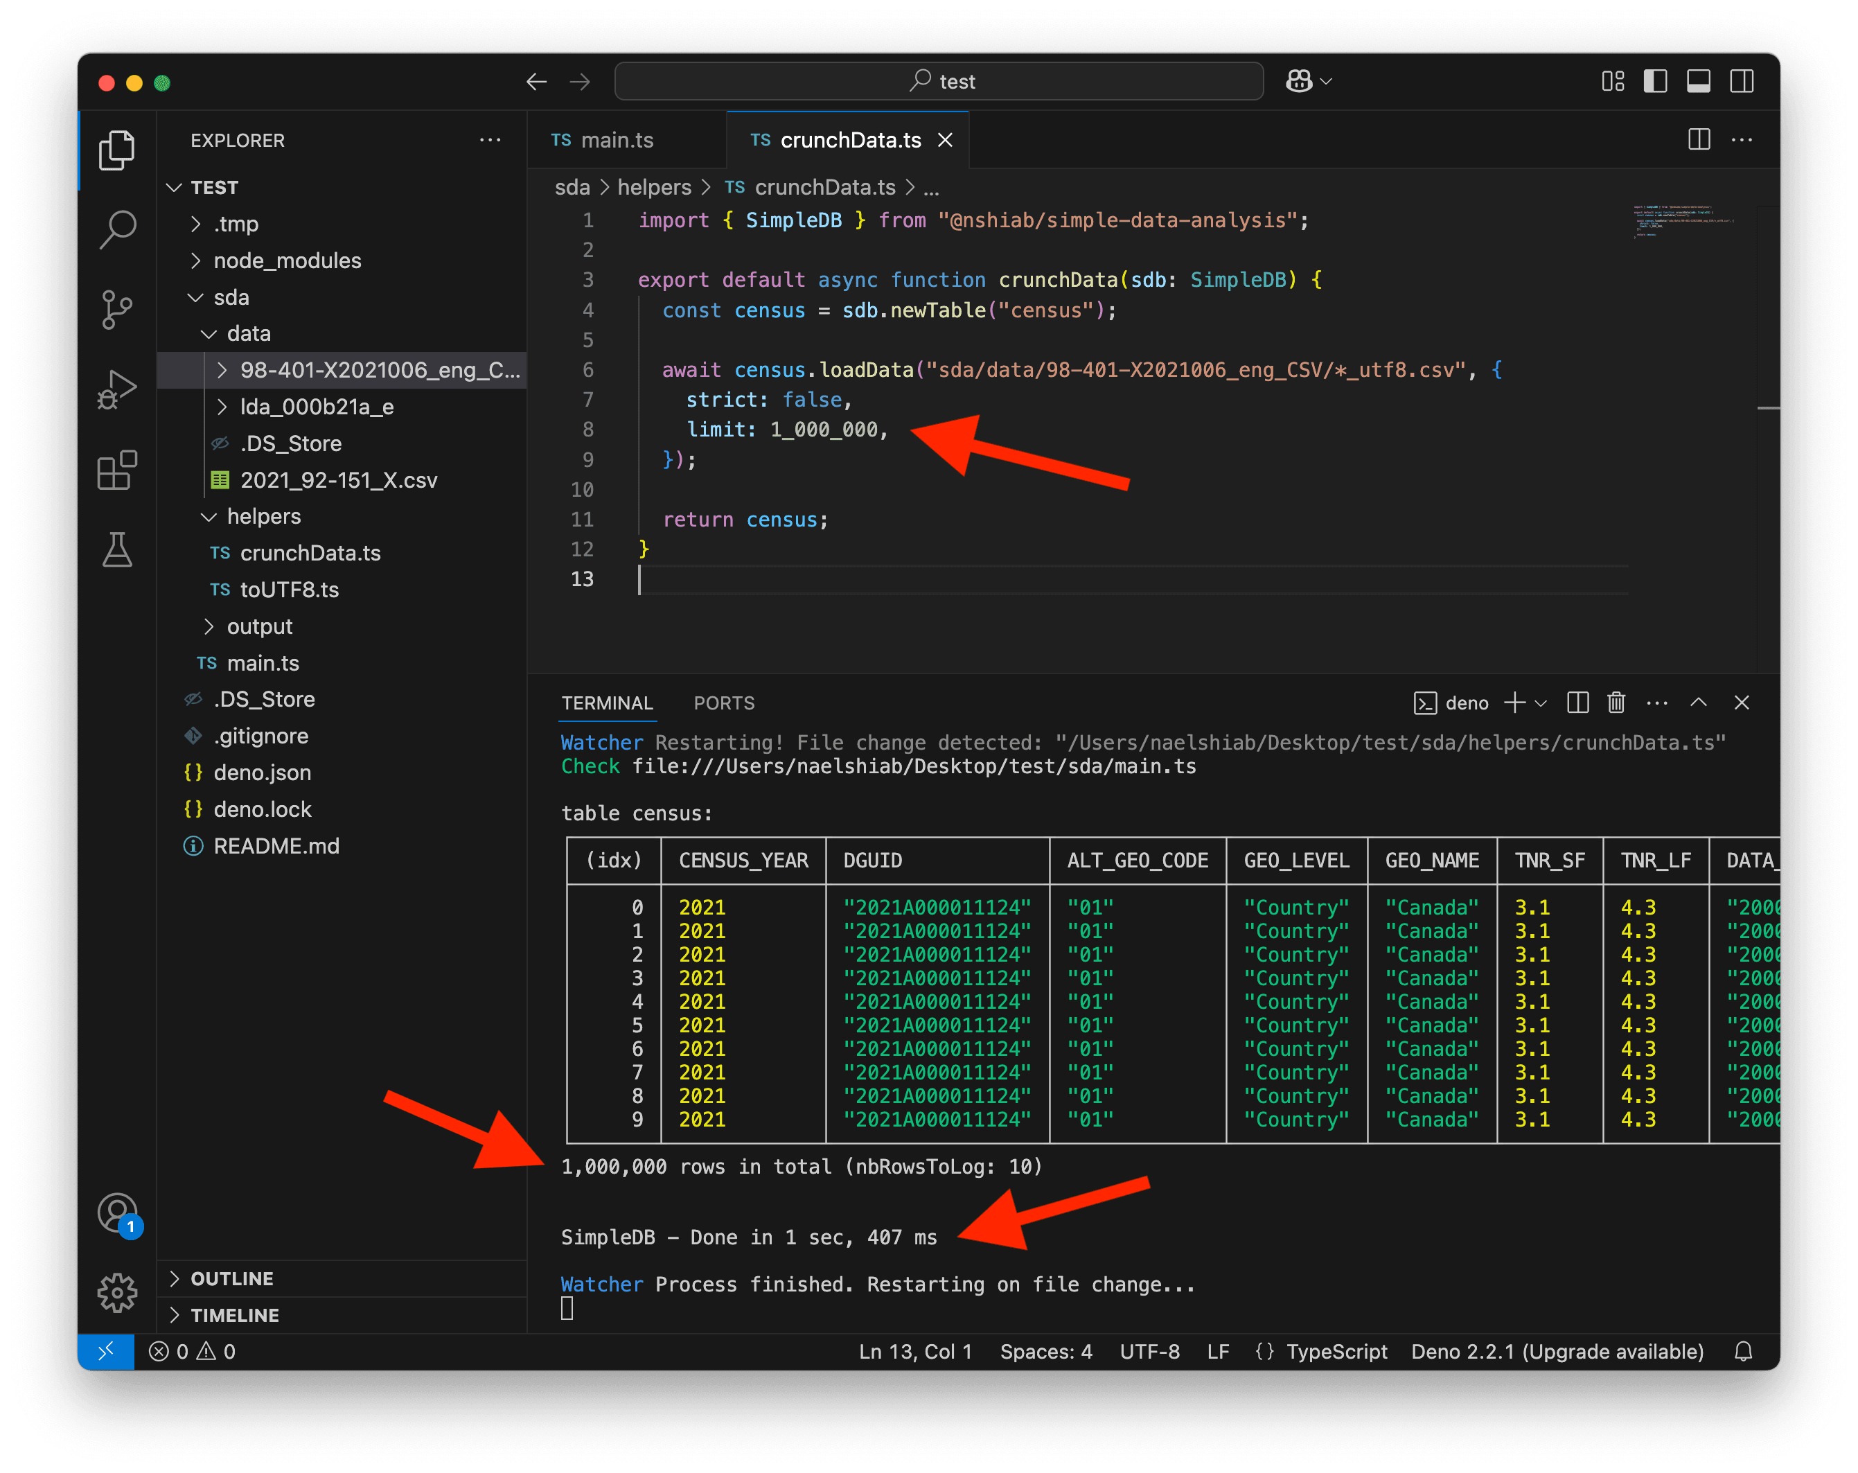Open the new terminal launch profile dropdown
1858x1473 pixels.
[x=1541, y=703]
